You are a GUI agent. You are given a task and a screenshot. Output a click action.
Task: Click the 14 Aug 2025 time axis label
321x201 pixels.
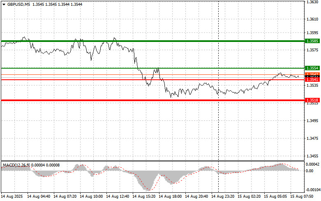[x=12, y=196]
